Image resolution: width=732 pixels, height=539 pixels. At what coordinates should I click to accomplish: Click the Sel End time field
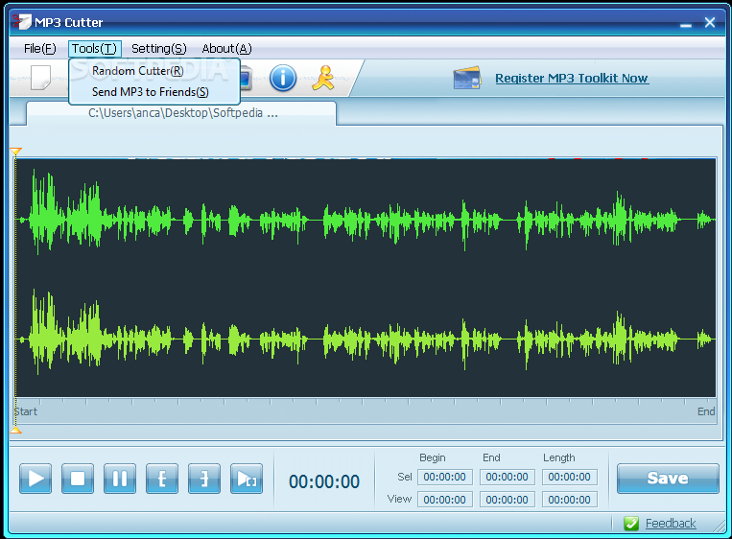507,477
